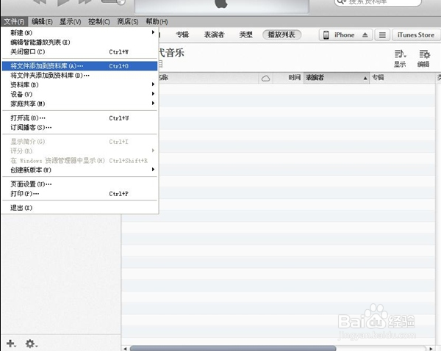Click 将文件夹添加到资料库(D)...

point(79,76)
